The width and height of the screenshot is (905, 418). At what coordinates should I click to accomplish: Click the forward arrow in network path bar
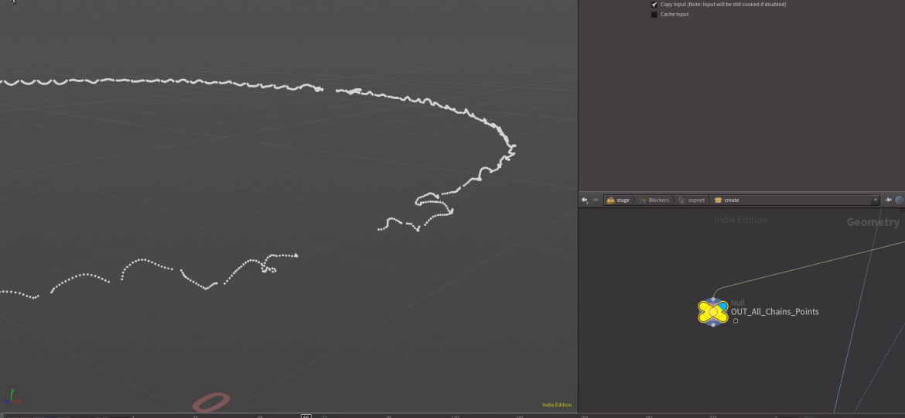pos(595,200)
